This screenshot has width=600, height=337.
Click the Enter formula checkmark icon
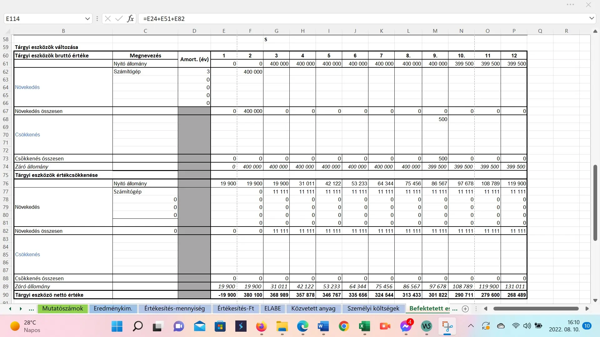[x=119, y=19]
